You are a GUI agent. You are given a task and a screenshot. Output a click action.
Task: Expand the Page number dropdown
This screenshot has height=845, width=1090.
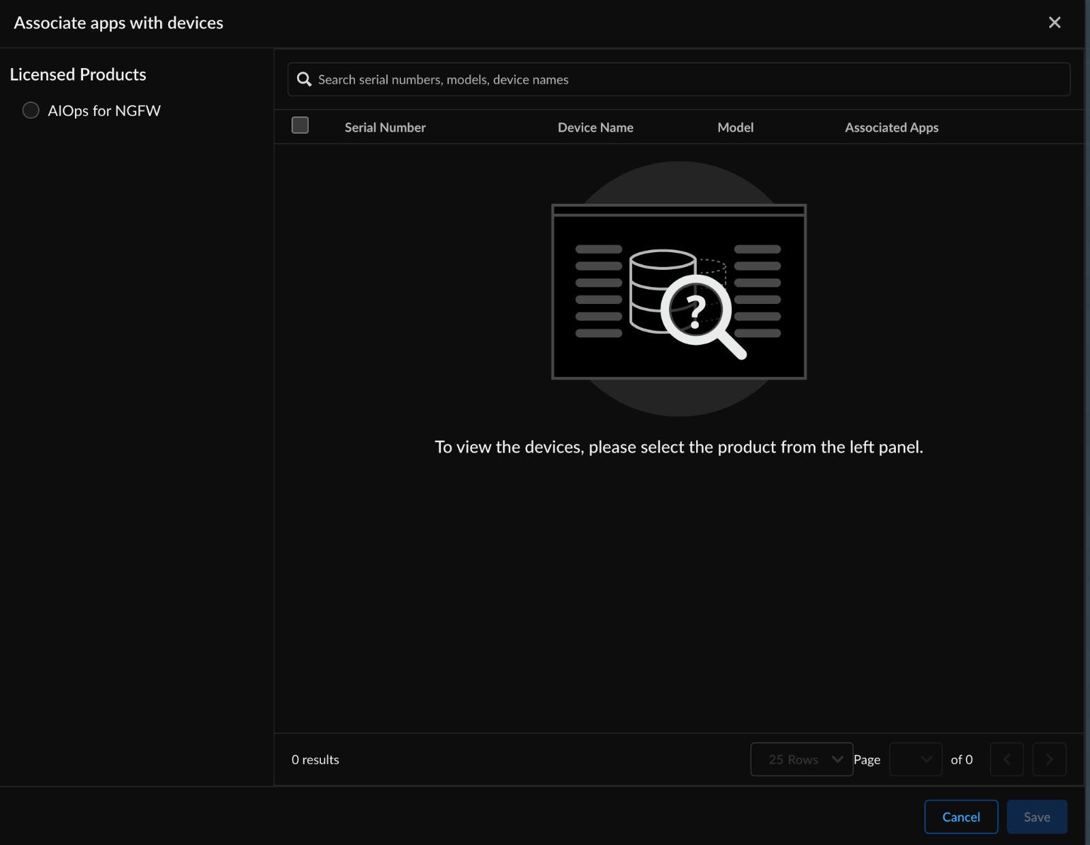(x=916, y=759)
